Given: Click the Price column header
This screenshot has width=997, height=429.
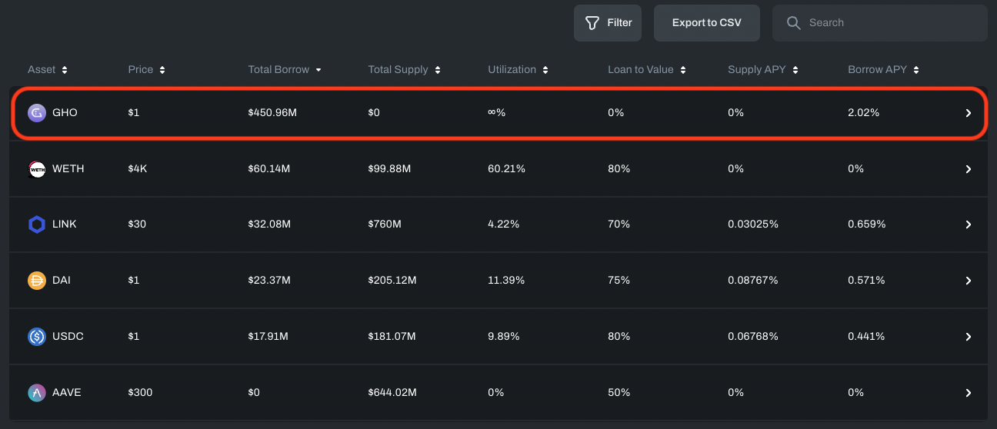Looking at the screenshot, I should click(x=141, y=70).
